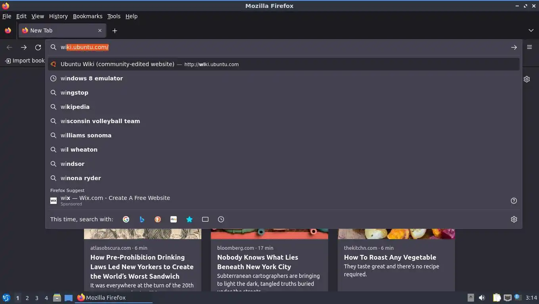This screenshot has height=304, width=539.
Task: Open the sponsored suggestion help icon
Action: 514,201
